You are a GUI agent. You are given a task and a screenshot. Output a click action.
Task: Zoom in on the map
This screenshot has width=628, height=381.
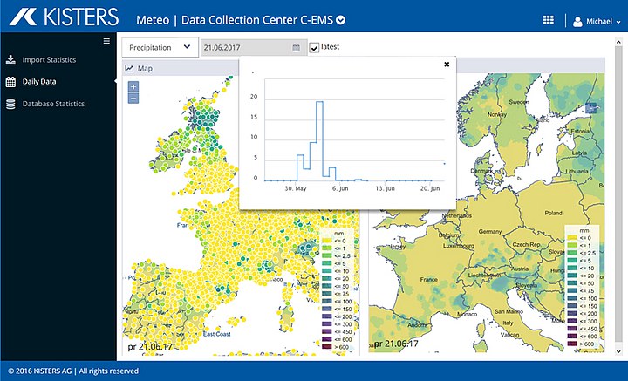tap(133, 86)
